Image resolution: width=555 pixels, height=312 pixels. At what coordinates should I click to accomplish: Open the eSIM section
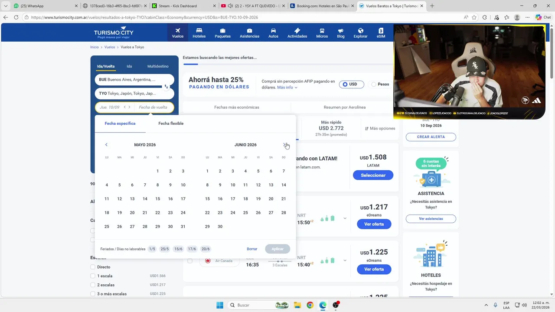(381, 33)
